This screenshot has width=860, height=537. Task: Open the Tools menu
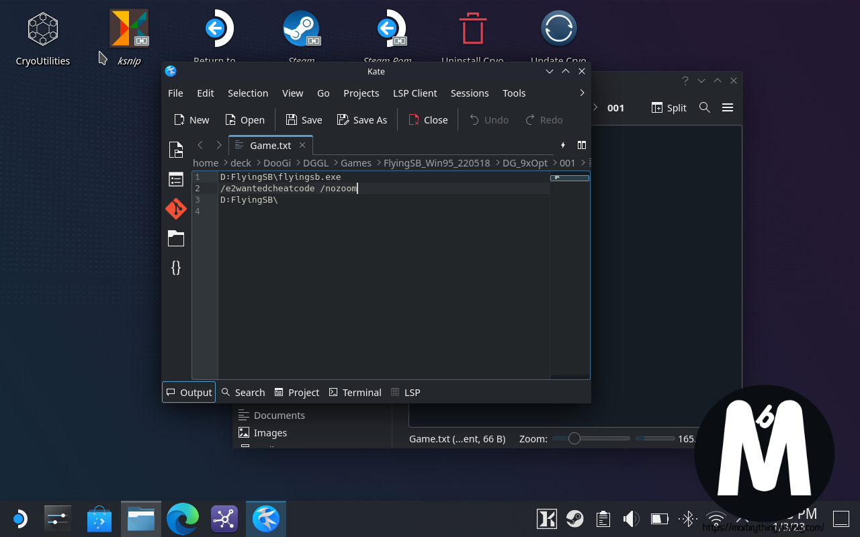514,93
